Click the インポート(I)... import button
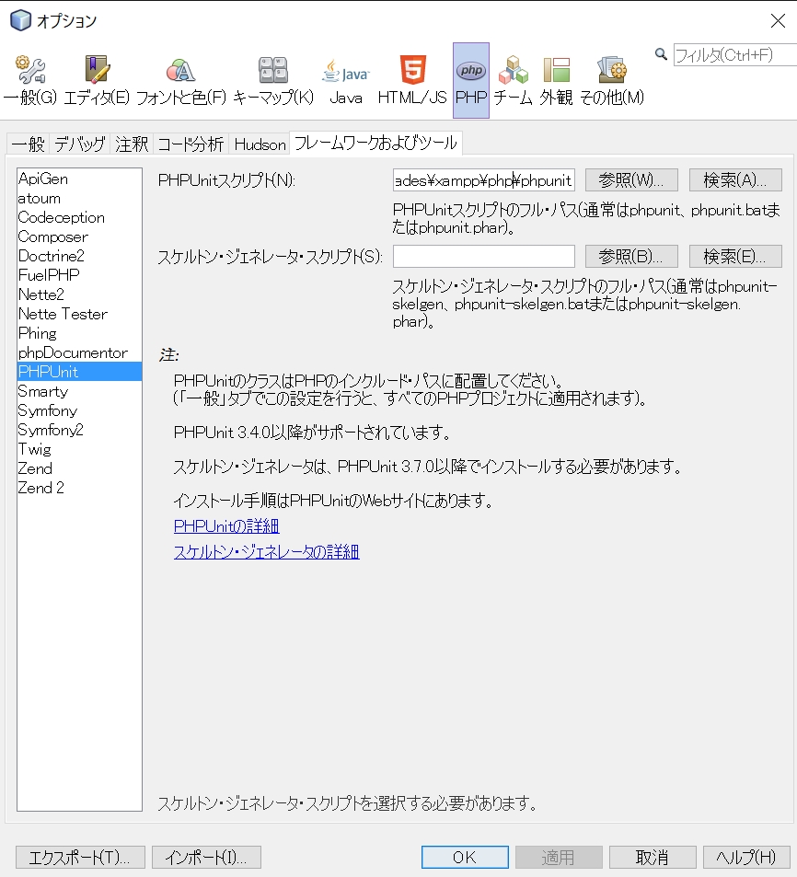The image size is (797, 877). (206, 857)
